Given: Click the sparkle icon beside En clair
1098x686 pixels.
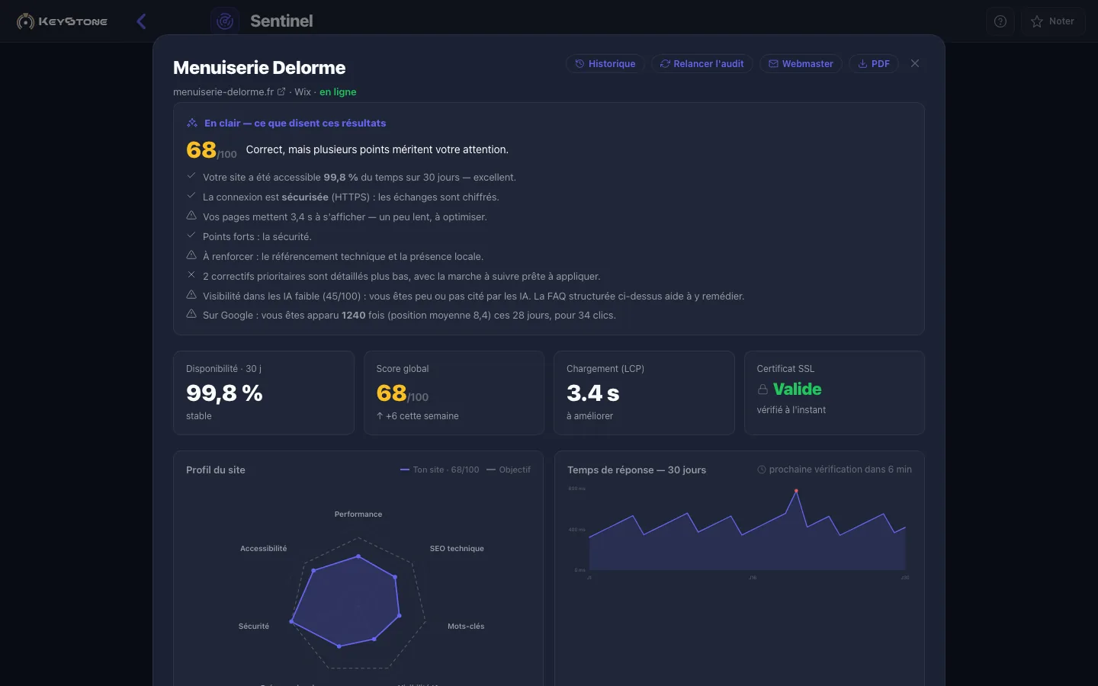Looking at the screenshot, I should (x=192, y=123).
